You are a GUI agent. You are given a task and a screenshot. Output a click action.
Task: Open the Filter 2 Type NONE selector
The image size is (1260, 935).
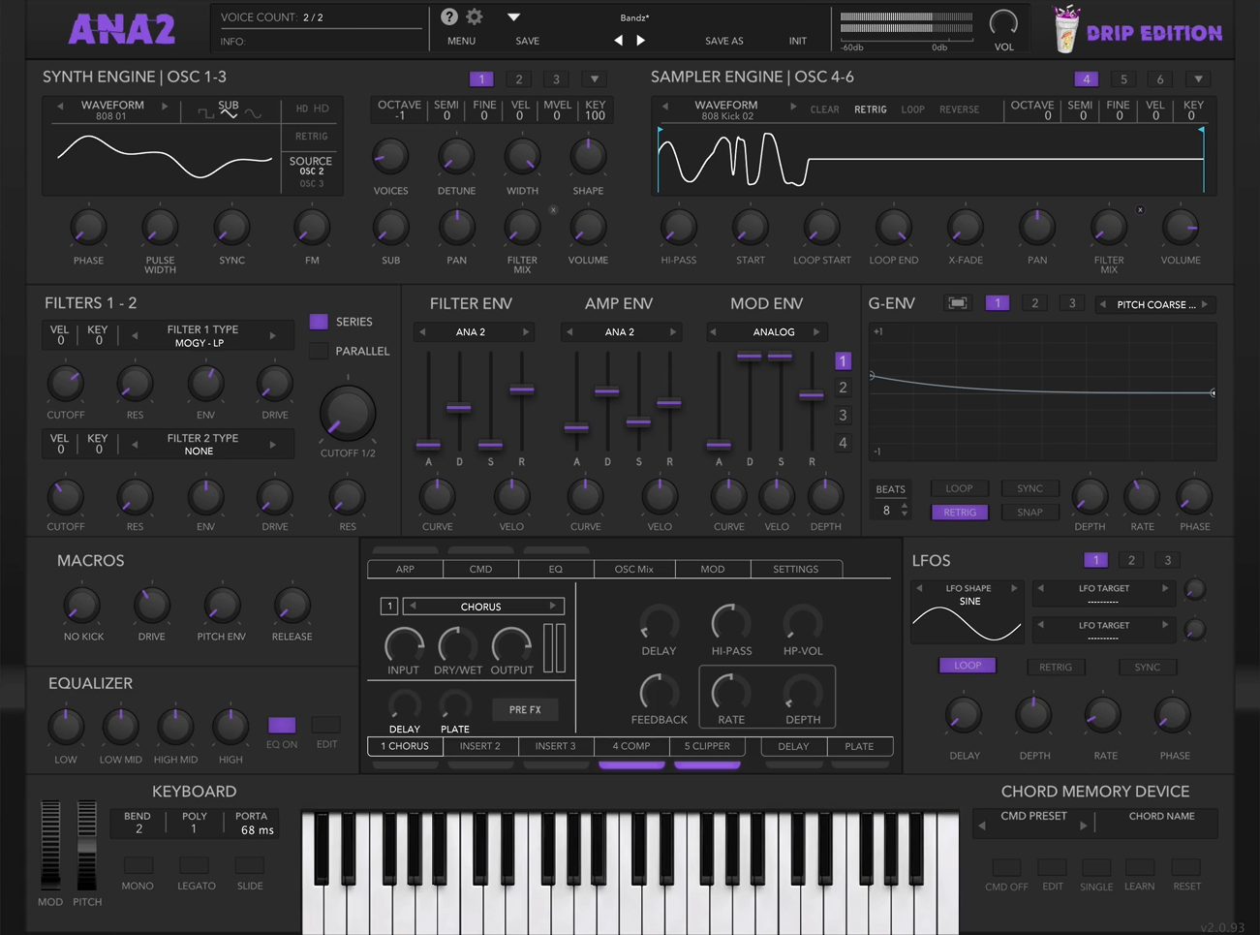tap(203, 445)
